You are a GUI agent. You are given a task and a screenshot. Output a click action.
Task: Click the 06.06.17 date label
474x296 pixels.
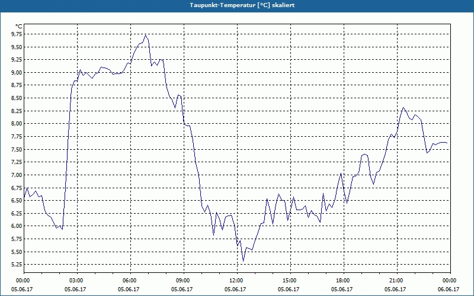tap(449, 289)
